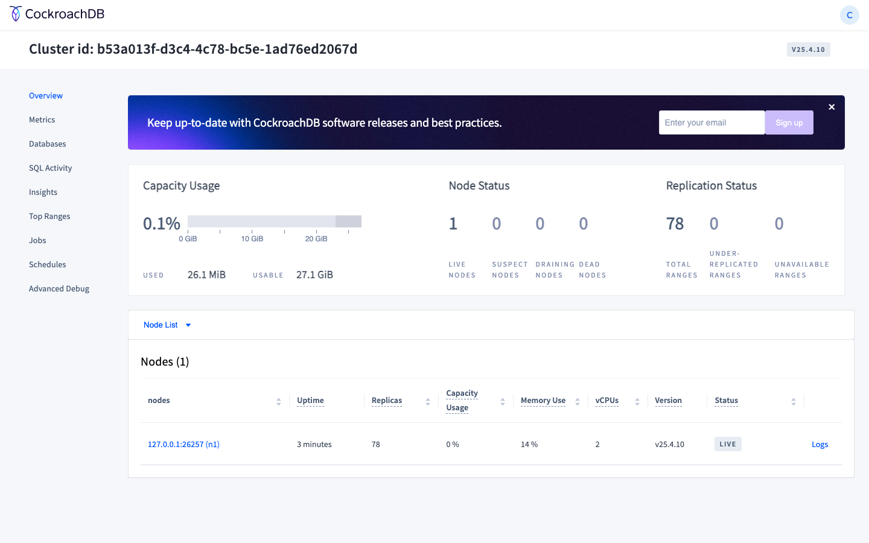Open node link 127.0.0.1:26257 (n1)

pos(183,444)
